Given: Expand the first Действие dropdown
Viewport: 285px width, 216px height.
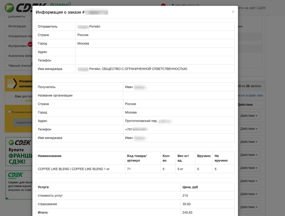Looking at the screenshot, I should (249, 116).
